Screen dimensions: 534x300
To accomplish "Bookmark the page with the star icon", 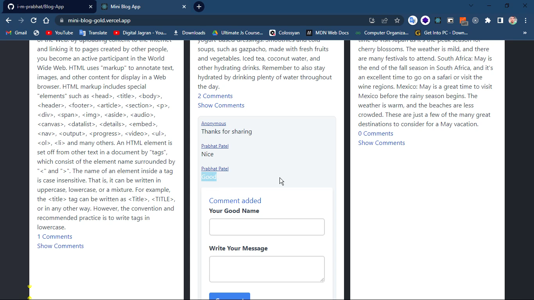I will click(x=397, y=20).
